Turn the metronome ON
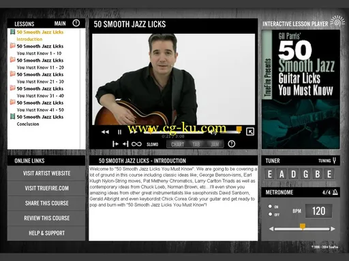This screenshot has height=261, width=349. click(x=270, y=207)
